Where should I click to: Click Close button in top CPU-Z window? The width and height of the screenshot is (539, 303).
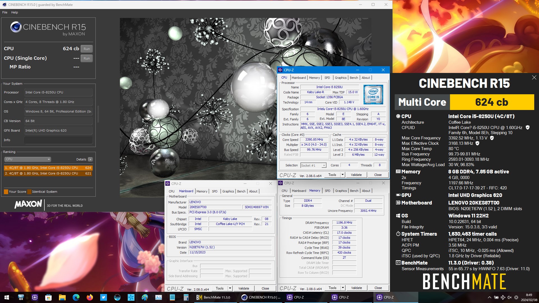(x=378, y=175)
